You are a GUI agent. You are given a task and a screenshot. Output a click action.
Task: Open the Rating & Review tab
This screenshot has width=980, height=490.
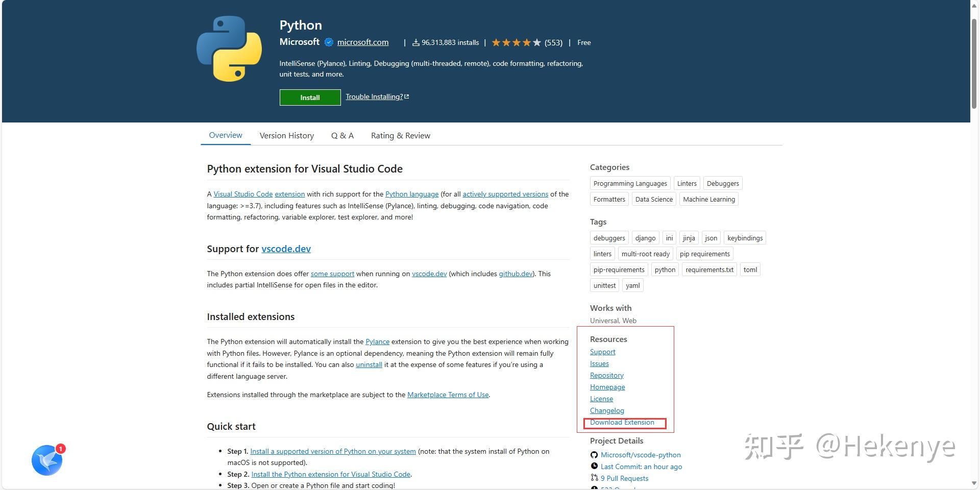click(x=401, y=136)
